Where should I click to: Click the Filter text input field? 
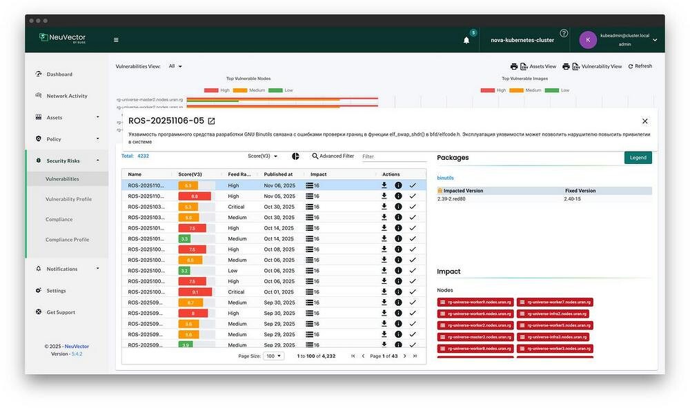click(x=393, y=156)
